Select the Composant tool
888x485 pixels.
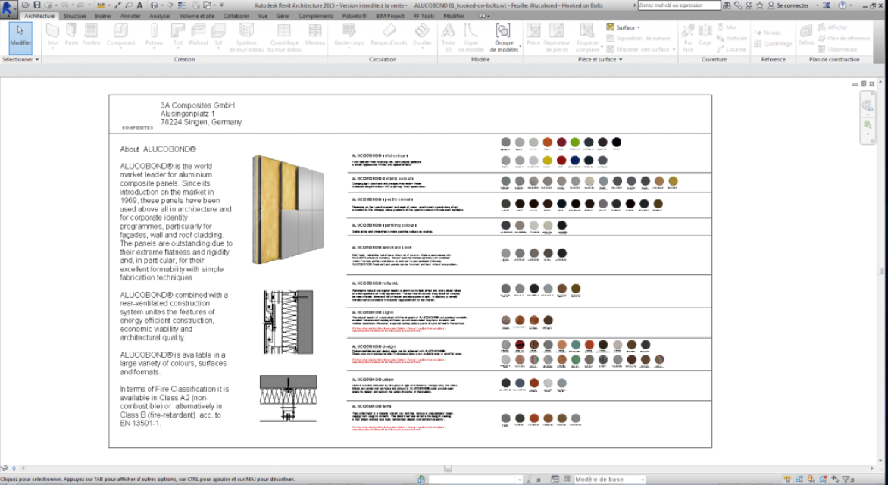point(121,35)
